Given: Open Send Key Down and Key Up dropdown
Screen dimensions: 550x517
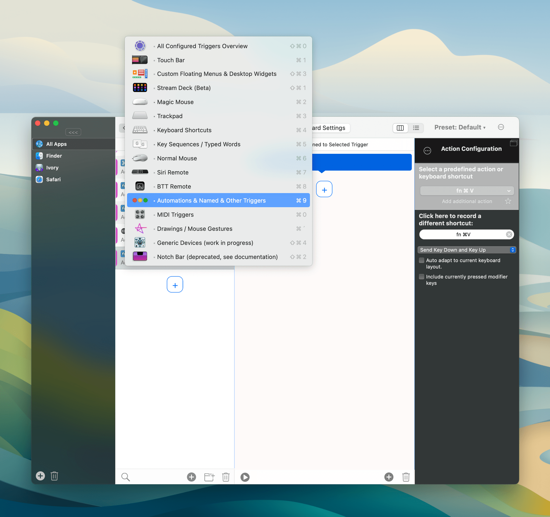Looking at the screenshot, I should pos(467,250).
